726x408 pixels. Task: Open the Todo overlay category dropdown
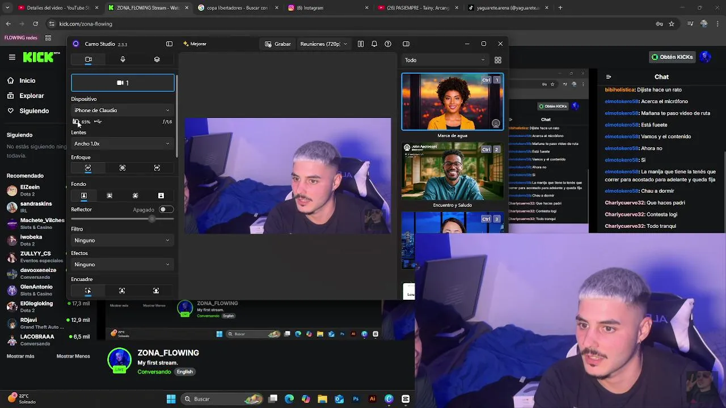click(445, 60)
